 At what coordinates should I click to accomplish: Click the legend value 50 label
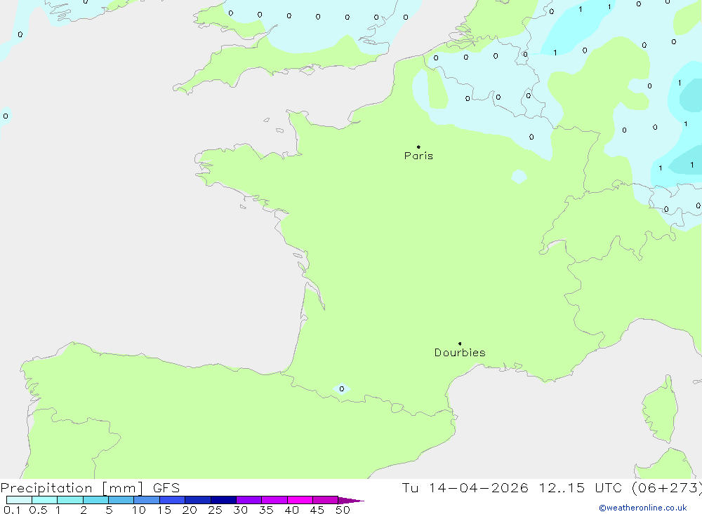(x=343, y=510)
